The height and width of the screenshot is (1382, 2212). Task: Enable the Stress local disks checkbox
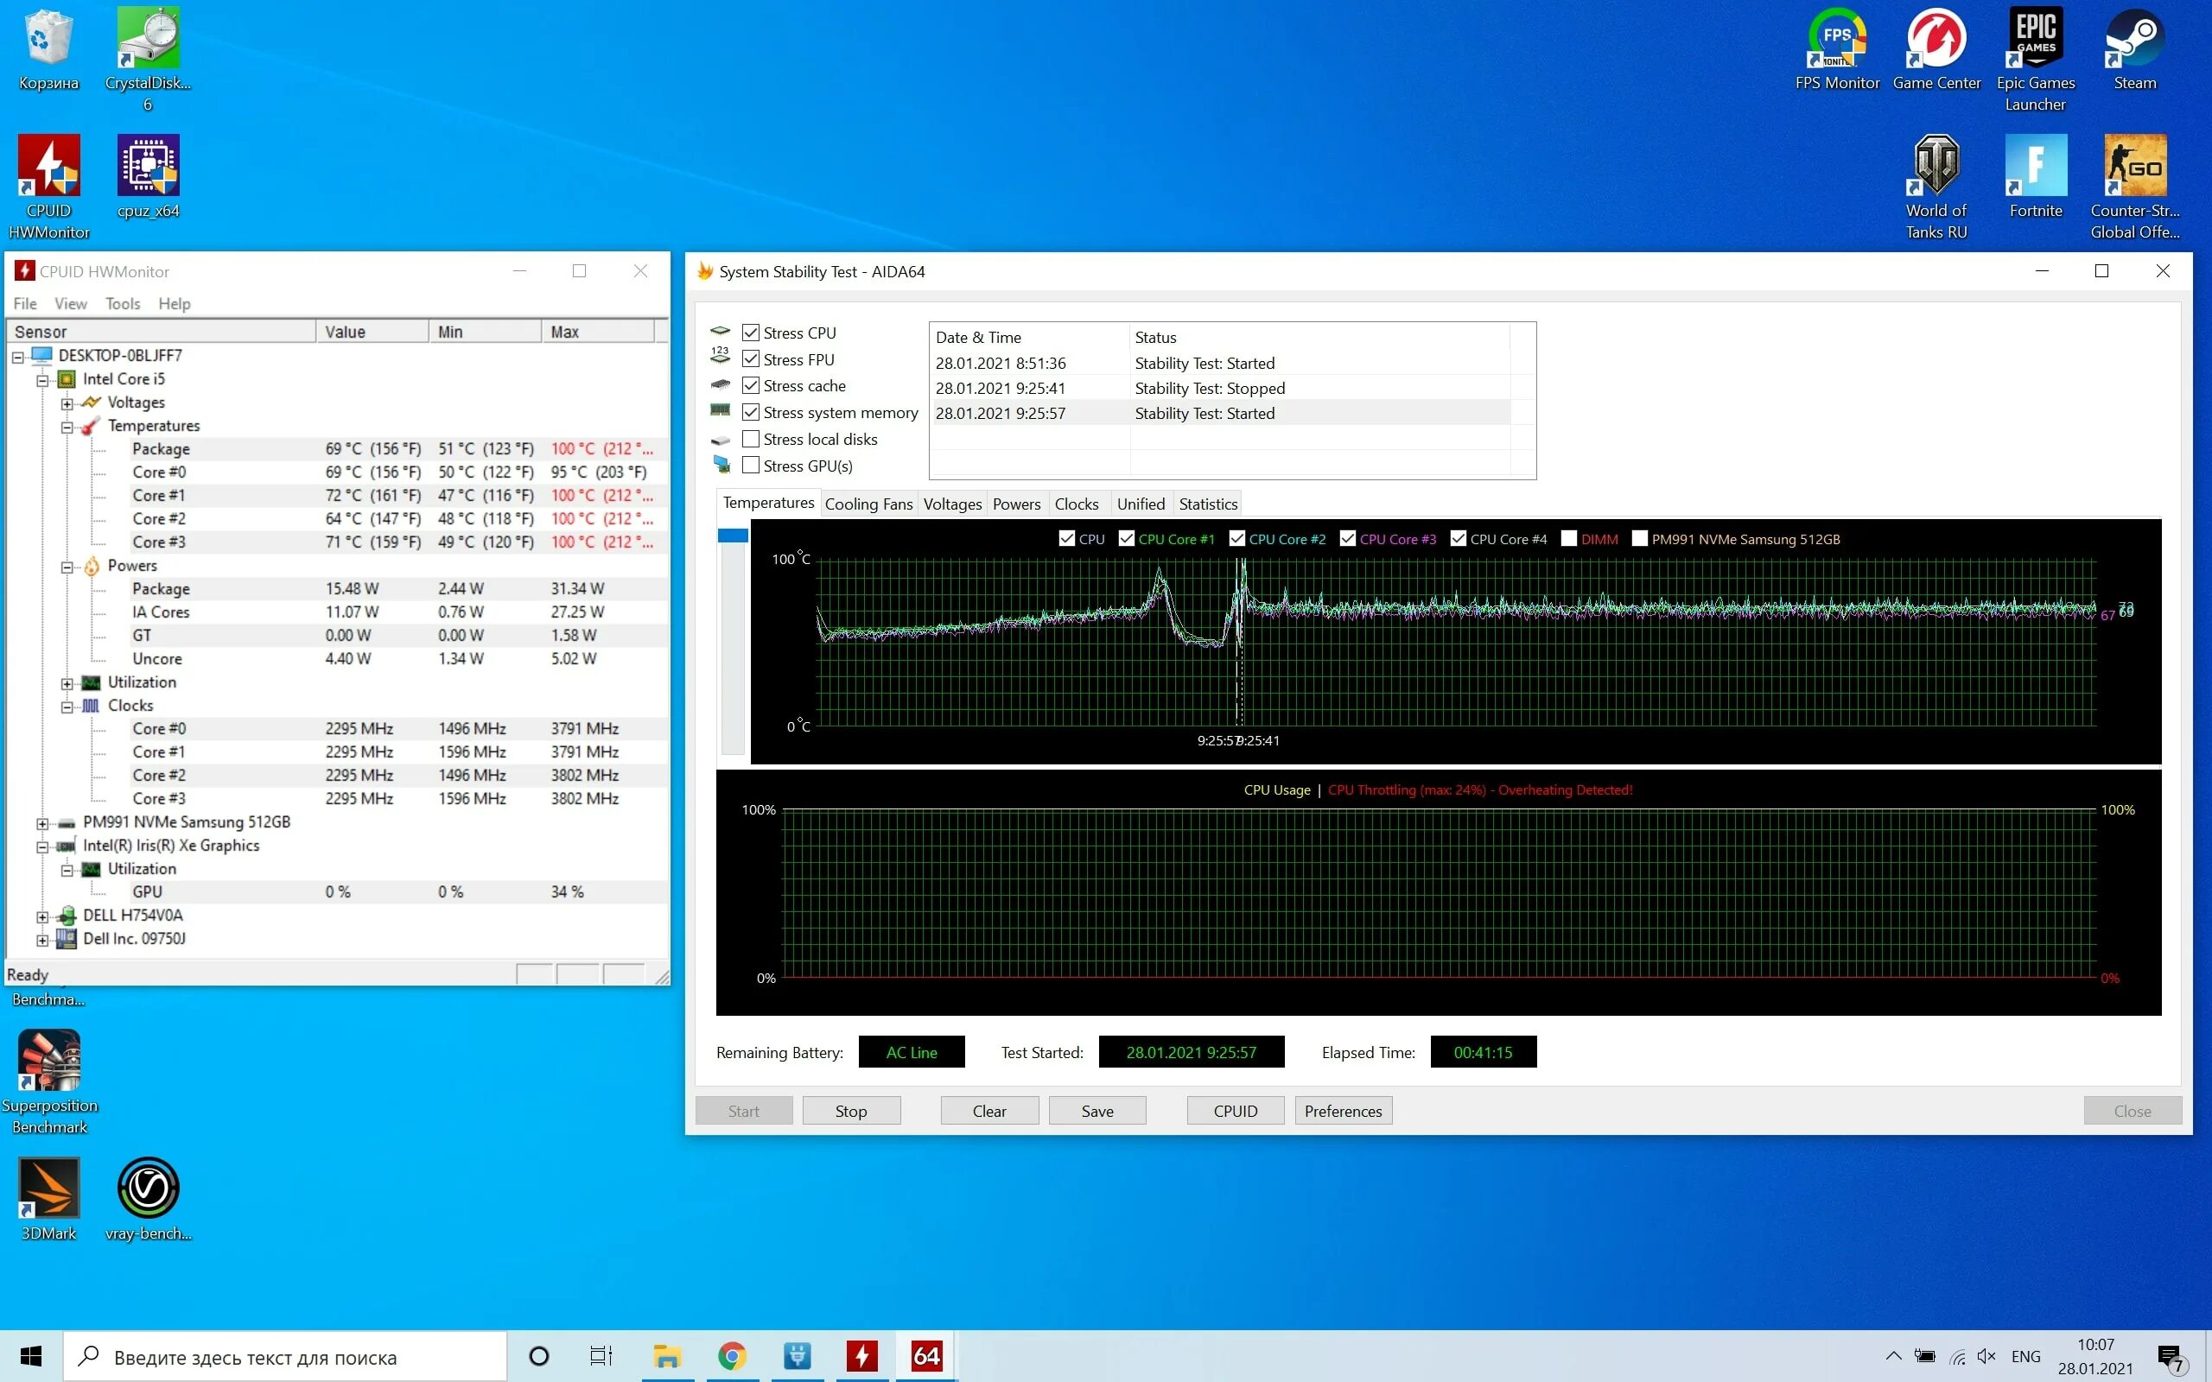click(x=750, y=439)
